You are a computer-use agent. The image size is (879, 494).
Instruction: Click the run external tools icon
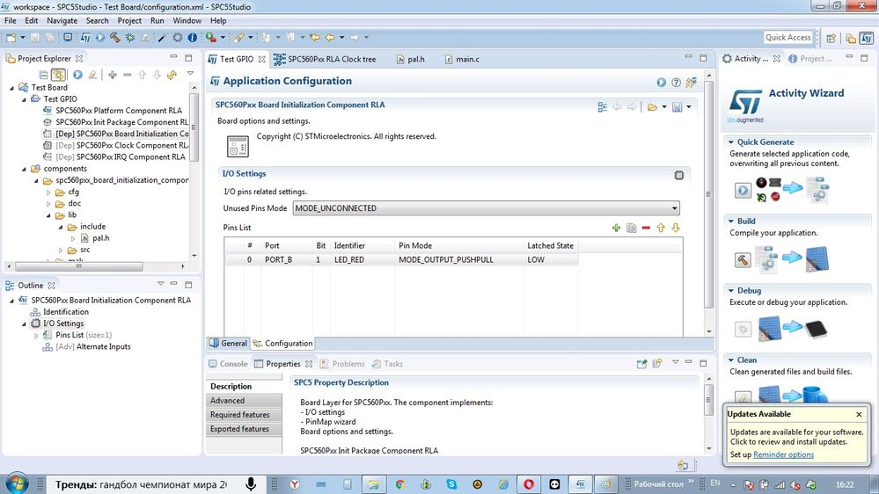pyautogui.click(x=211, y=38)
